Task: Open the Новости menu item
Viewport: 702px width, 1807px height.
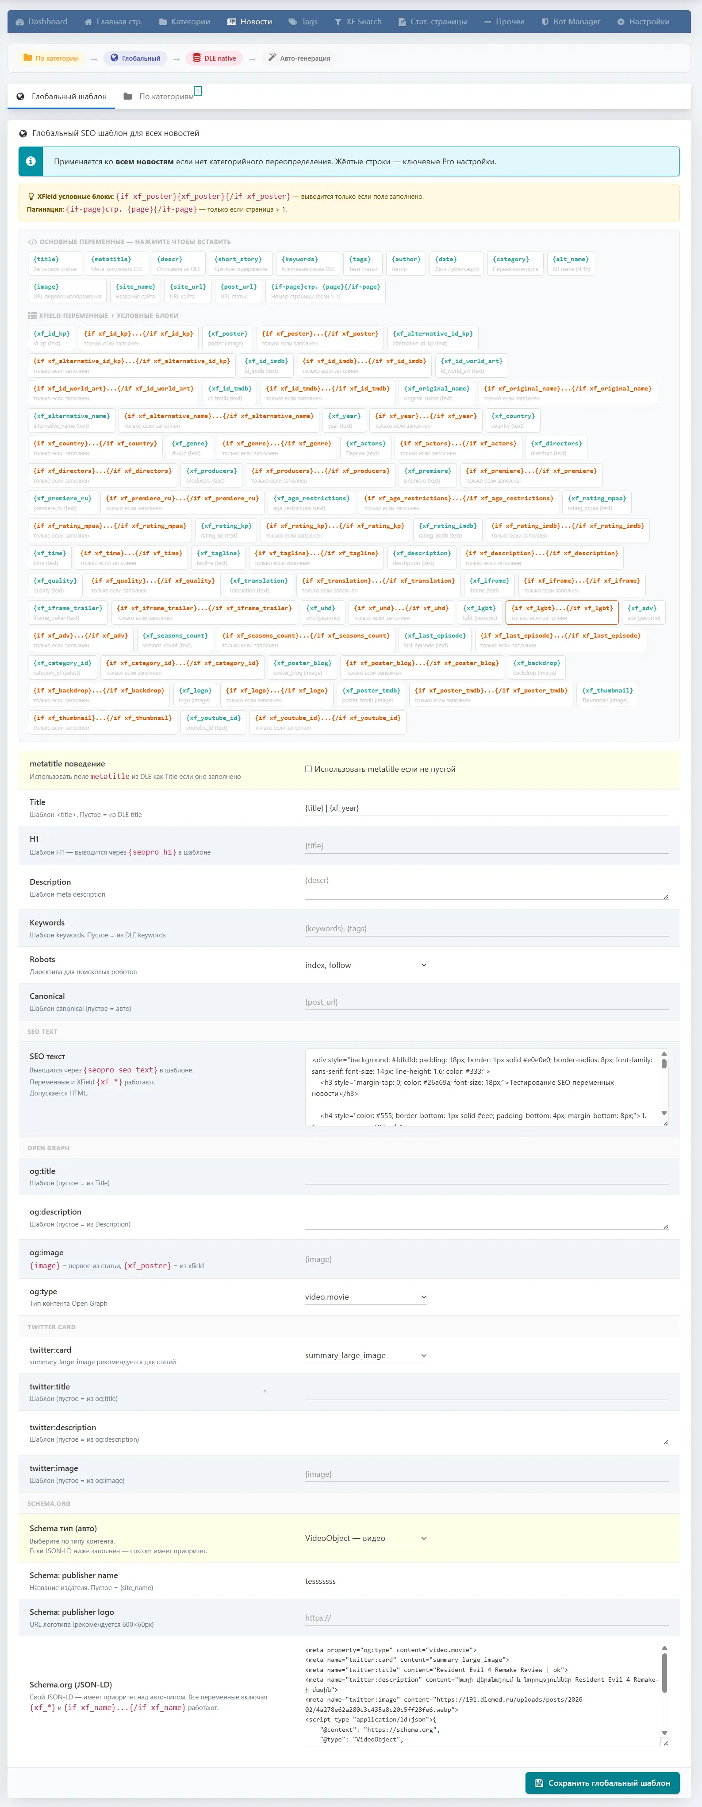Action: pyautogui.click(x=249, y=22)
